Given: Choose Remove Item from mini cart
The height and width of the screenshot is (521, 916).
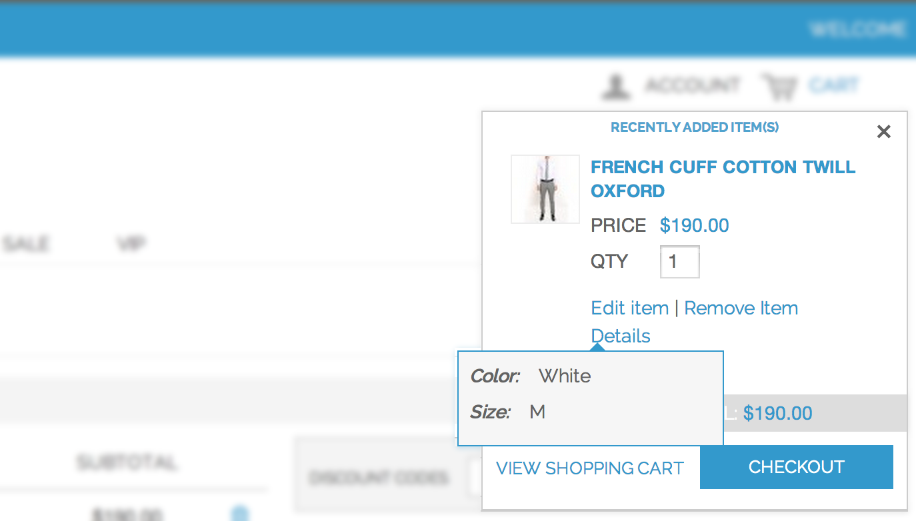Looking at the screenshot, I should [741, 308].
